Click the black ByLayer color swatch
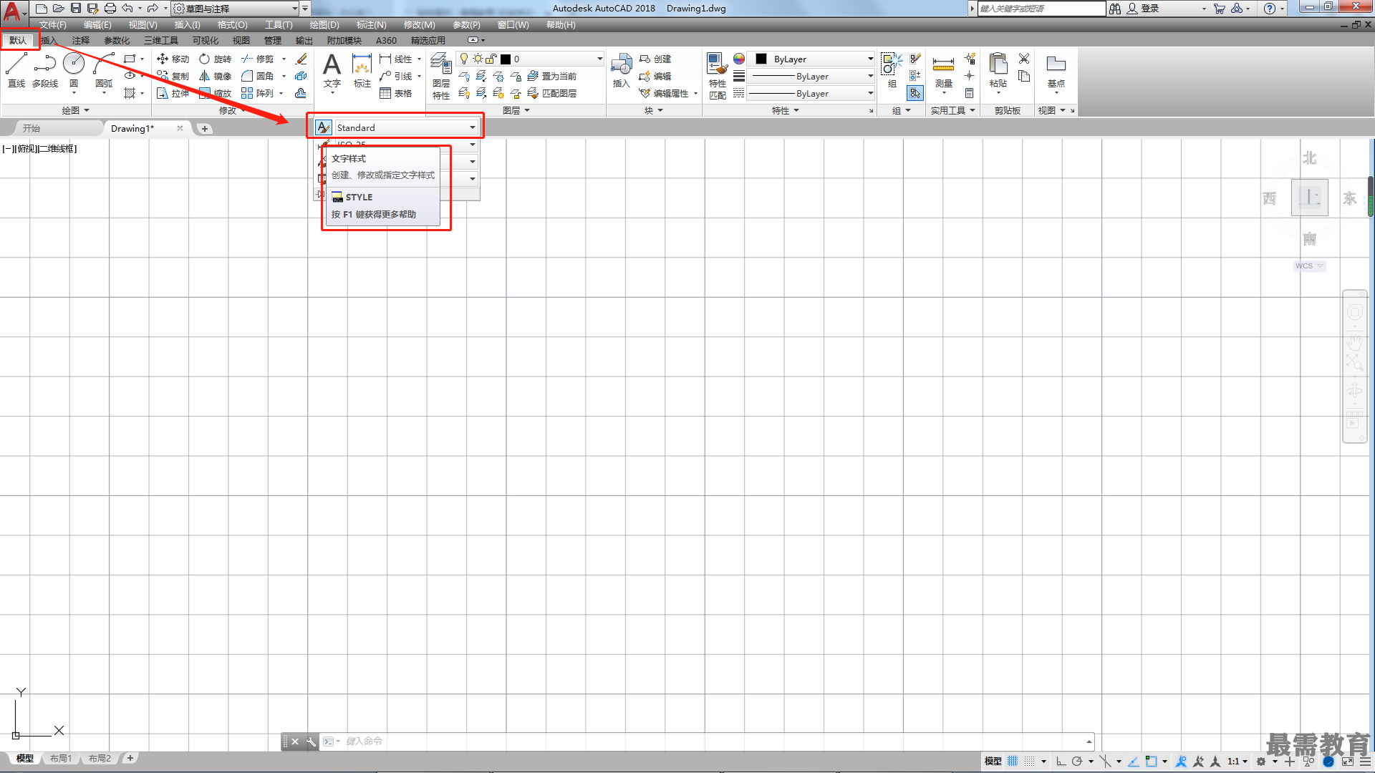Image resolution: width=1375 pixels, height=773 pixels. [x=761, y=59]
